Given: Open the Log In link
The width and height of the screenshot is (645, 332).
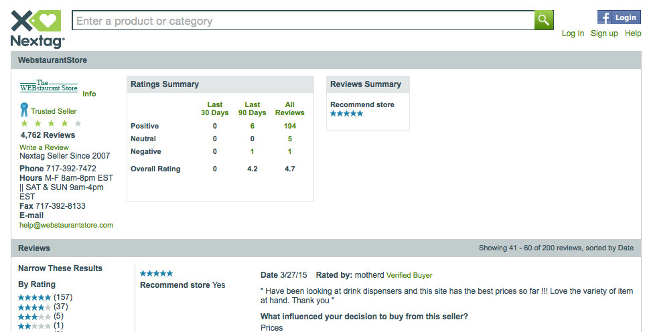Looking at the screenshot, I should [x=573, y=33].
